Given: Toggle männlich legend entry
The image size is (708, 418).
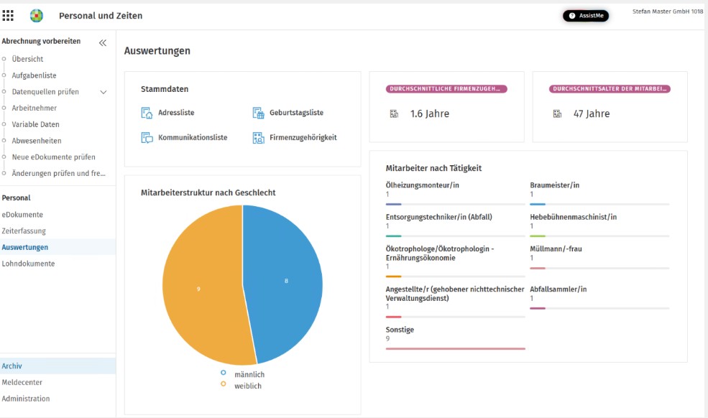Looking at the screenshot, I should coord(242,374).
